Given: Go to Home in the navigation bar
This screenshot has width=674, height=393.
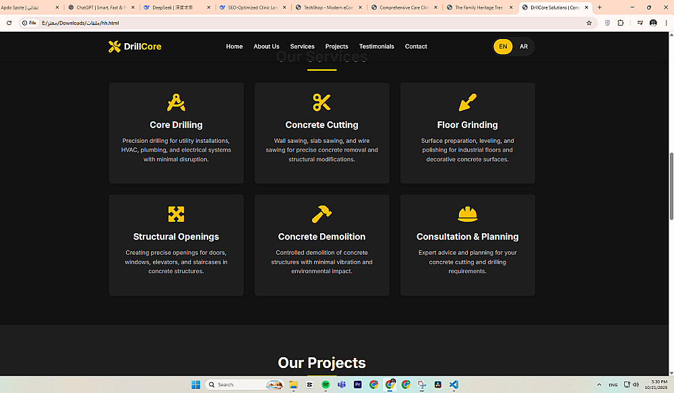Looking at the screenshot, I should point(235,47).
